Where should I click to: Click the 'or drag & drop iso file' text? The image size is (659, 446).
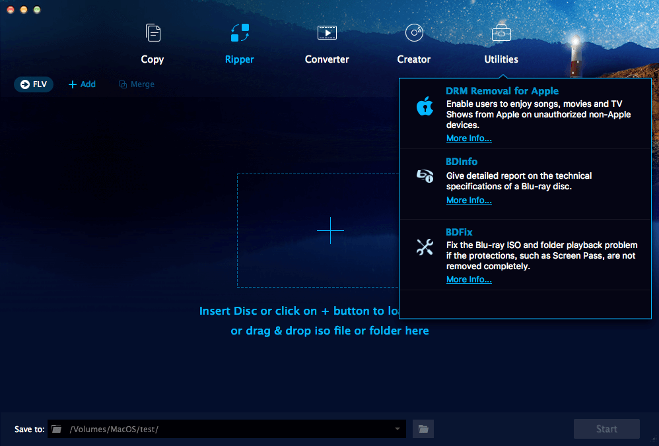(x=330, y=331)
